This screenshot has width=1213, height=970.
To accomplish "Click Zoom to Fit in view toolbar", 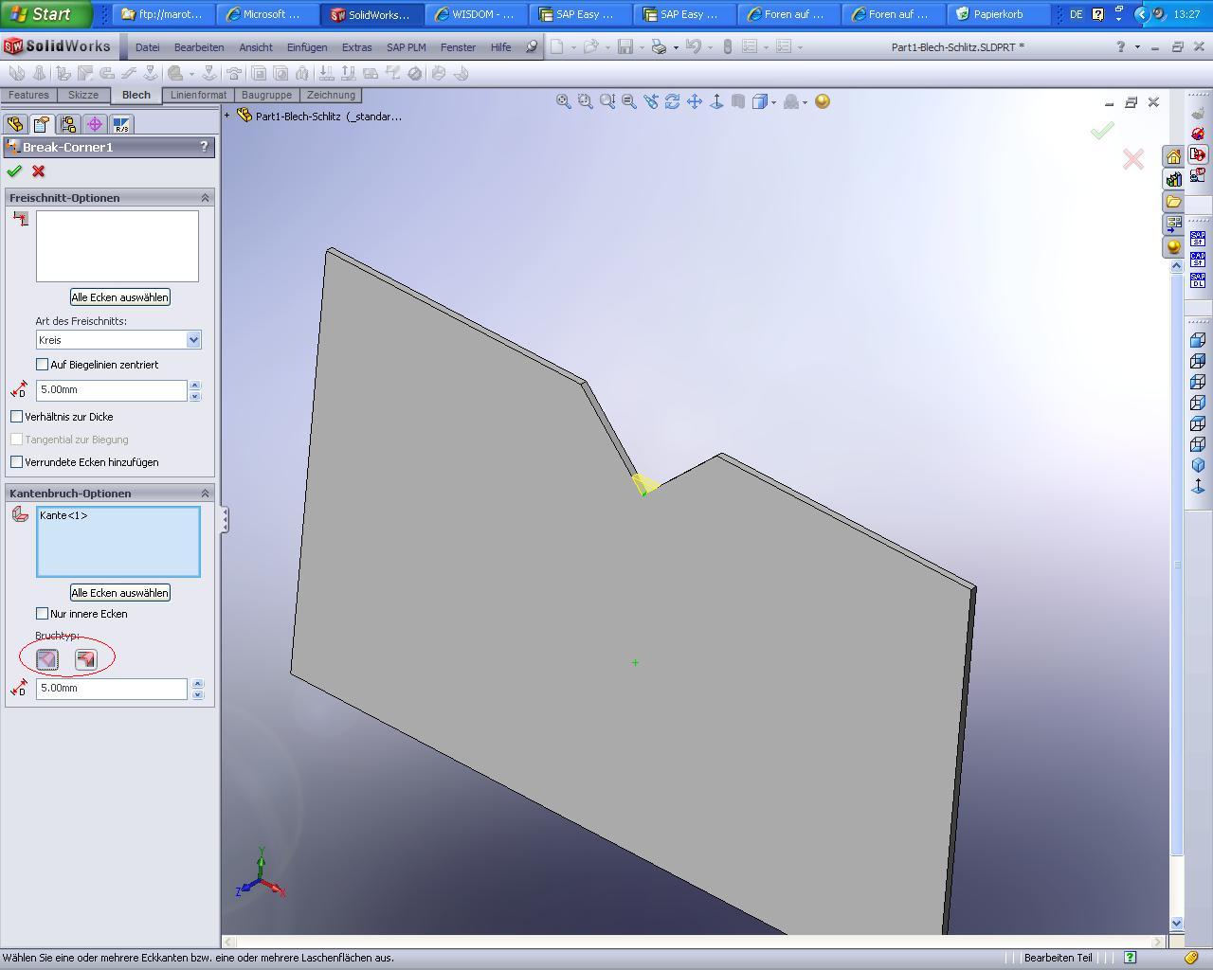I will (x=564, y=101).
